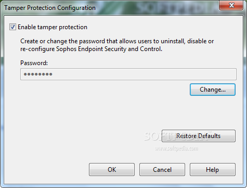
Task: Close the Tamper Protection Configuration window
Action: (x=231, y=5)
